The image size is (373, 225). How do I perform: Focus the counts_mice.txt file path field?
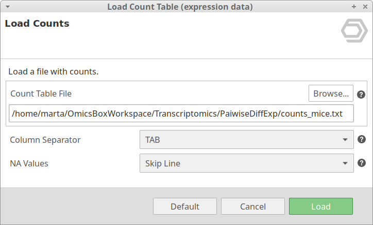tap(181, 114)
